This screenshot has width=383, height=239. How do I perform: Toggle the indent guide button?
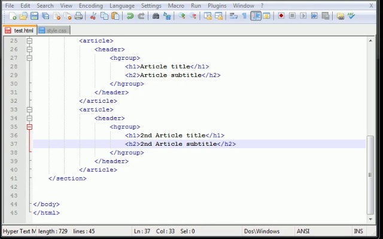pyautogui.click(x=256, y=16)
